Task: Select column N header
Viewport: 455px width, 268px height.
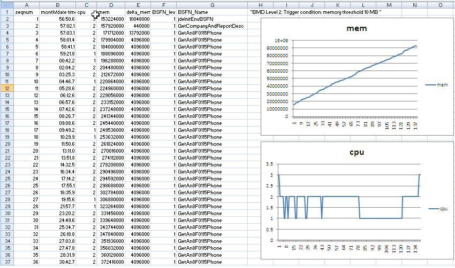Action: (x=415, y=4)
